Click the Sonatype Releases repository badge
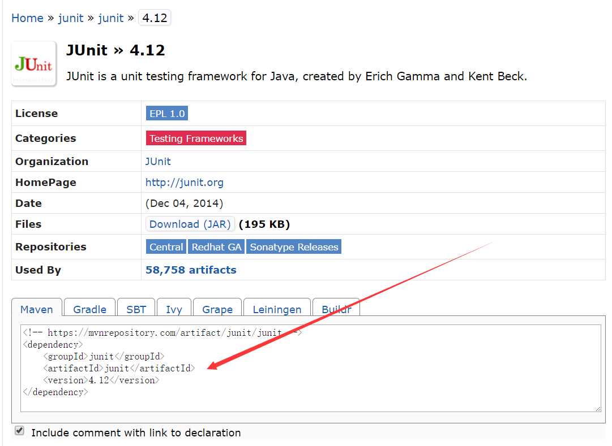The height and width of the screenshot is (446, 612). point(294,247)
